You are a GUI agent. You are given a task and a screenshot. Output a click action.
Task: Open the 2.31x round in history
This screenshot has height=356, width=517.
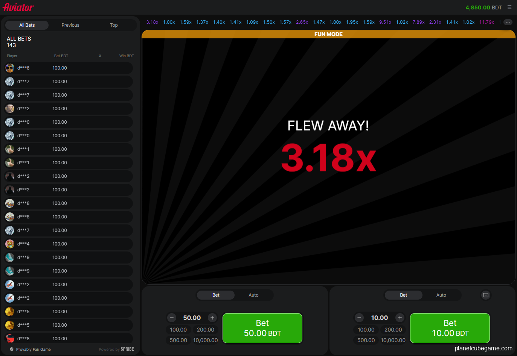pos(435,22)
